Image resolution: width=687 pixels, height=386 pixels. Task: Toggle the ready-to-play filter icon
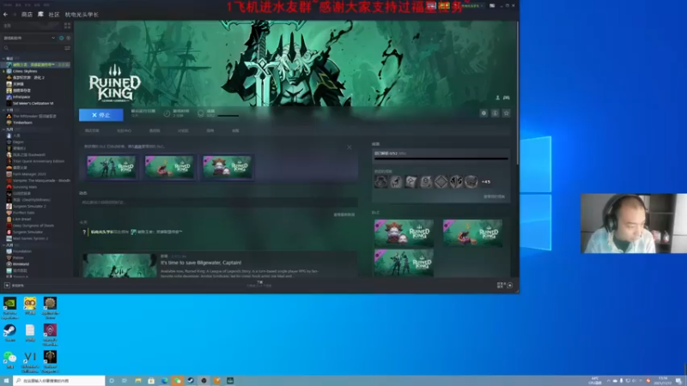coord(69,38)
